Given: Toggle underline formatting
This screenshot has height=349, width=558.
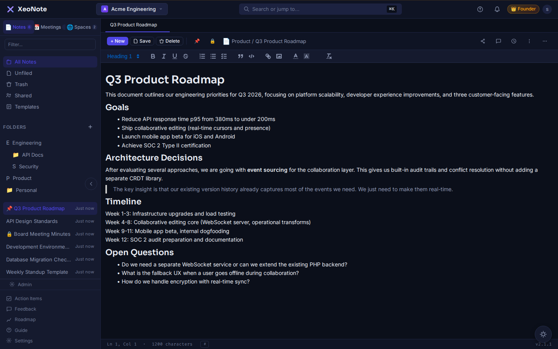Looking at the screenshot, I should [175, 56].
